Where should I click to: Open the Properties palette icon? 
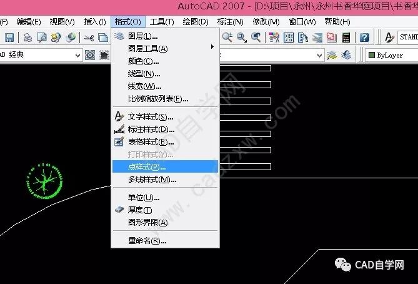click(x=274, y=38)
